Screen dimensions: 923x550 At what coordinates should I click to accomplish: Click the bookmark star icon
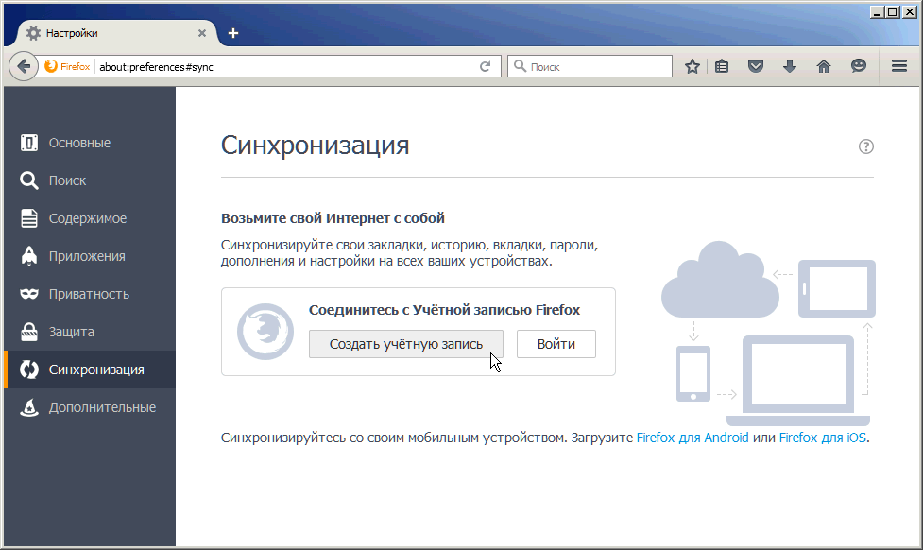point(692,66)
